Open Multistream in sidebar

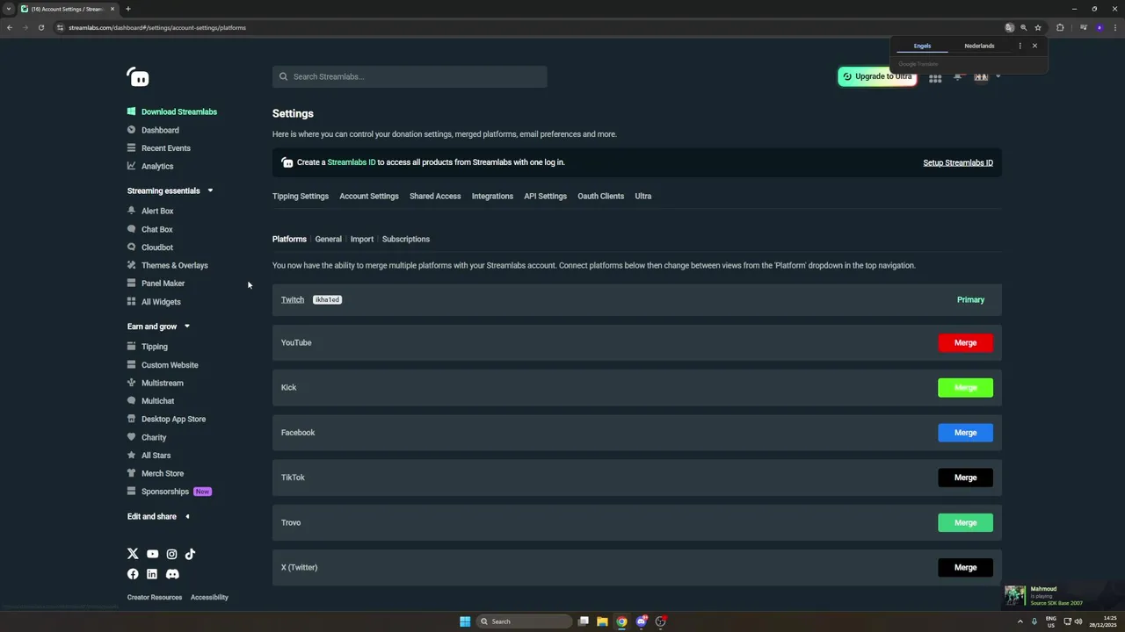click(155, 383)
